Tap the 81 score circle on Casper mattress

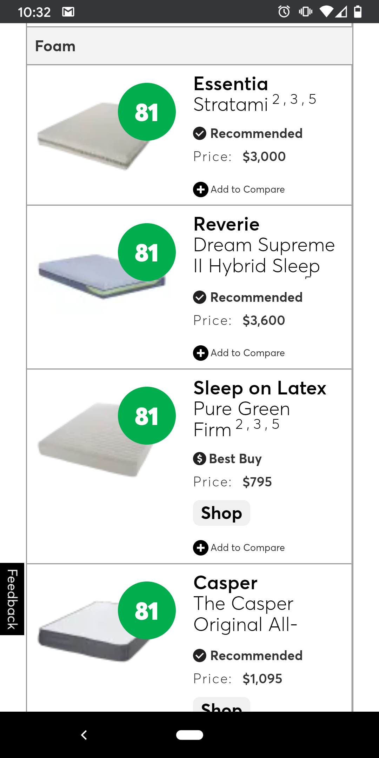(147, 610)
